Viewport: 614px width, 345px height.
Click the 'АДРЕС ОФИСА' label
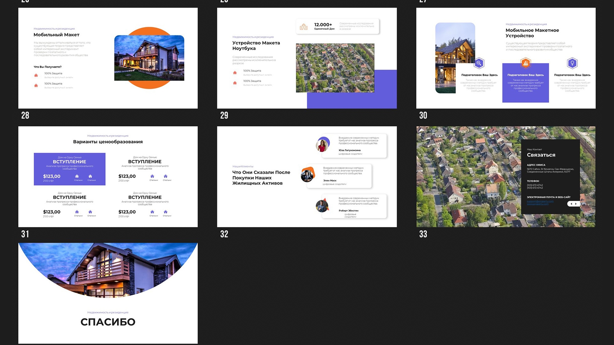[x=536, y=165]
